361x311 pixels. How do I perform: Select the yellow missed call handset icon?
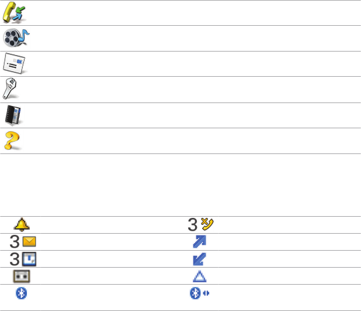(206, 224)
